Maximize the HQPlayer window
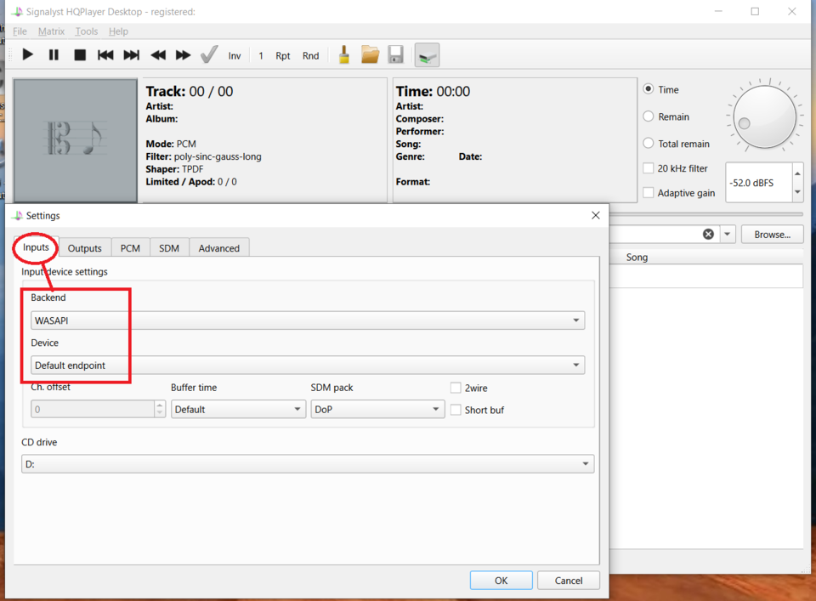 [x=755, y=11]
